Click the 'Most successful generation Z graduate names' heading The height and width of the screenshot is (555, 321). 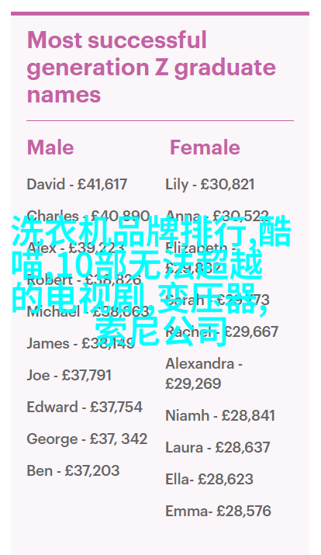point(151,68)
